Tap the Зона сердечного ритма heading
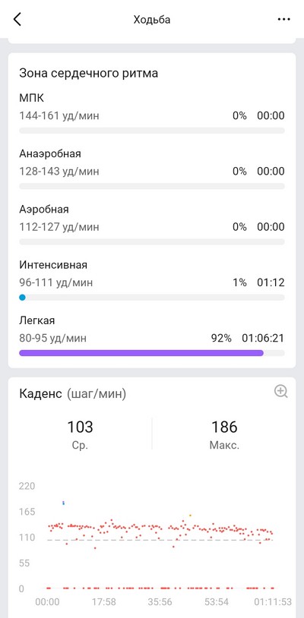The height and width of the screenshot is (618, 304). (88, 74)
